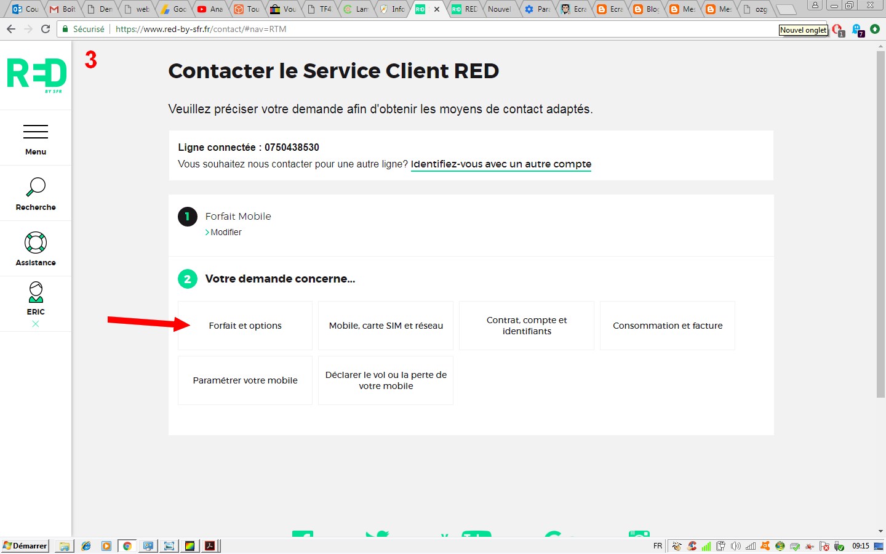The width and height of the screenshot is (886, 554).
Task: Select 'Consommation et facture'
Action: pyautogui.click(x=668, y=326)
